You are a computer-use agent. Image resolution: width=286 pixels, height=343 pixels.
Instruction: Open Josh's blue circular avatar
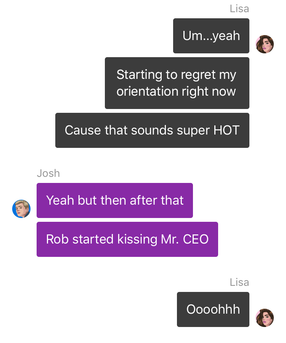pos(21,209)
